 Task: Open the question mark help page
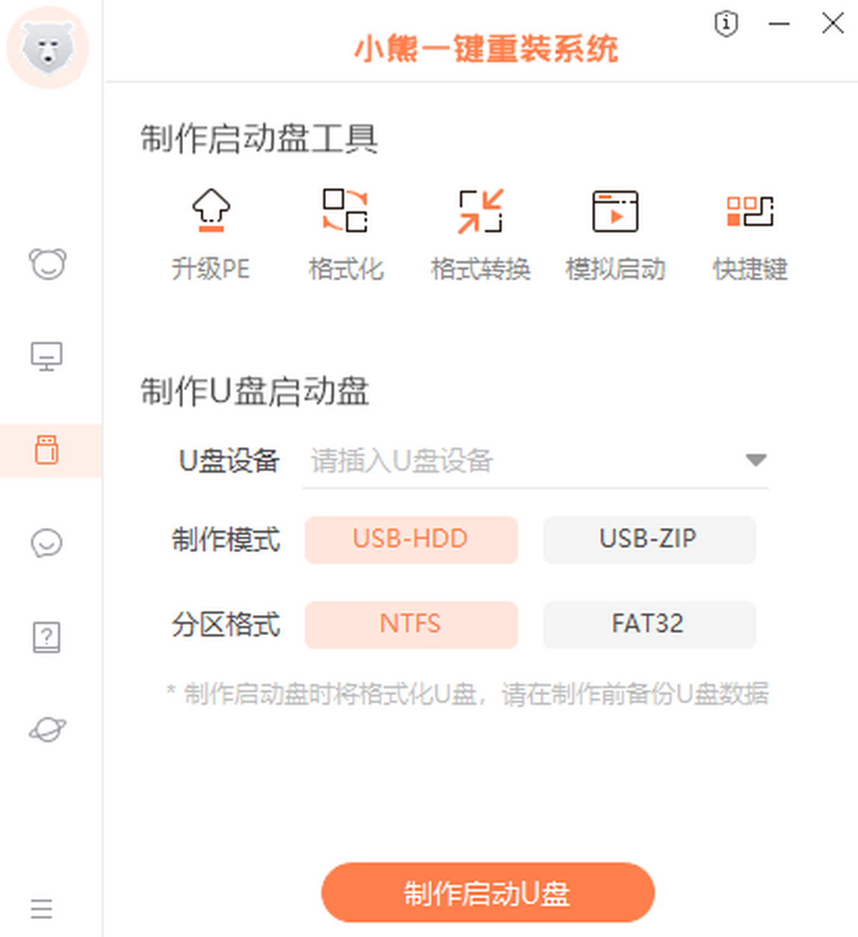(47, 637)
